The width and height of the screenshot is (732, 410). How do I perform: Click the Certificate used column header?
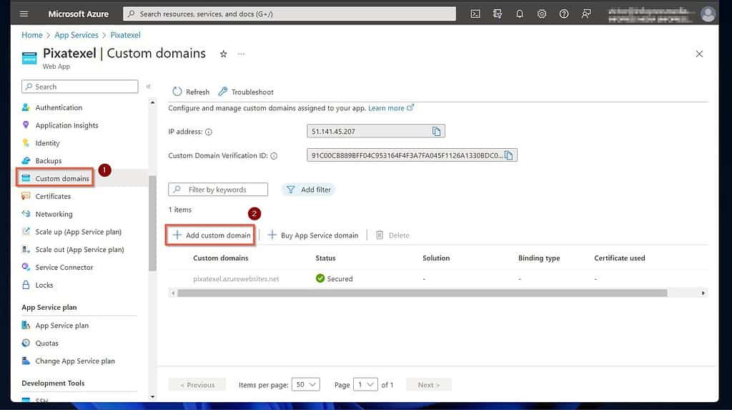click(620, 258)
